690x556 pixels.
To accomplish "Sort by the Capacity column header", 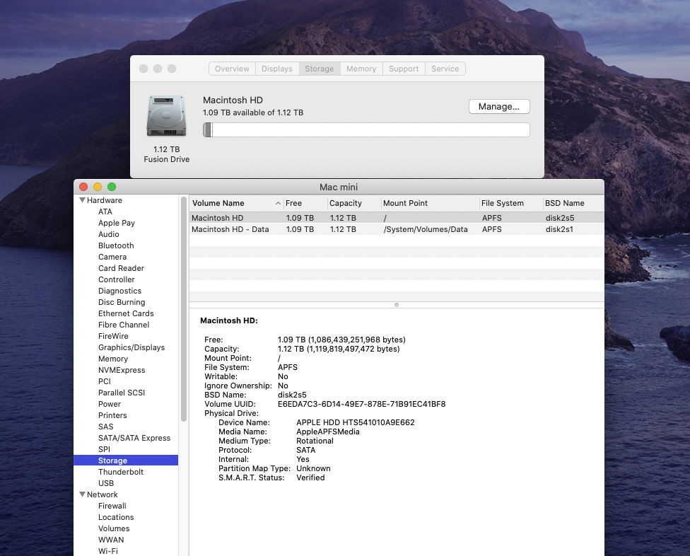I will tap(354, 203).
